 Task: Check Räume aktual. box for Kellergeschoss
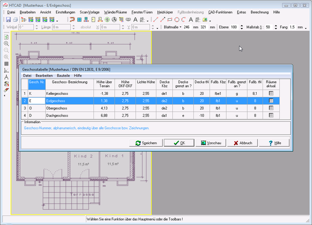[x=271, y=93]
